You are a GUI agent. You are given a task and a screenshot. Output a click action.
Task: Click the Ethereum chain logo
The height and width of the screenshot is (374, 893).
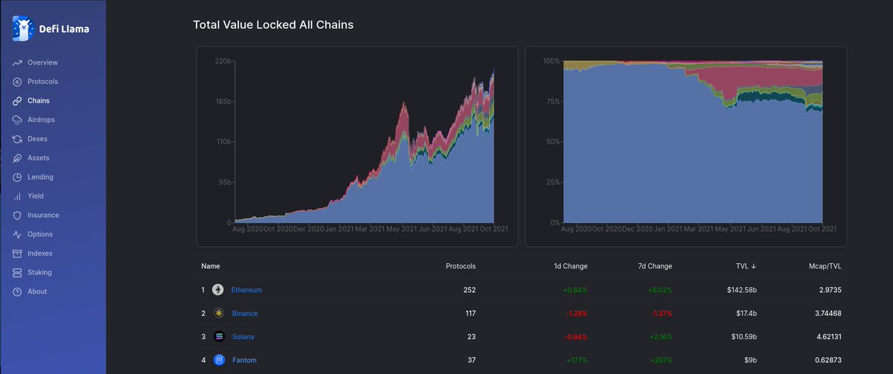click(x=218, y=290)
